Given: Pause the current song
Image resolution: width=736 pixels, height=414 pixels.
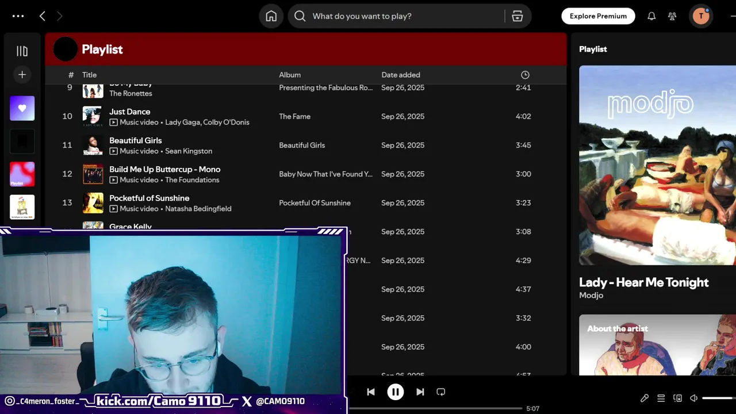Looking at the screenshot, I should [x=395, y=392].
